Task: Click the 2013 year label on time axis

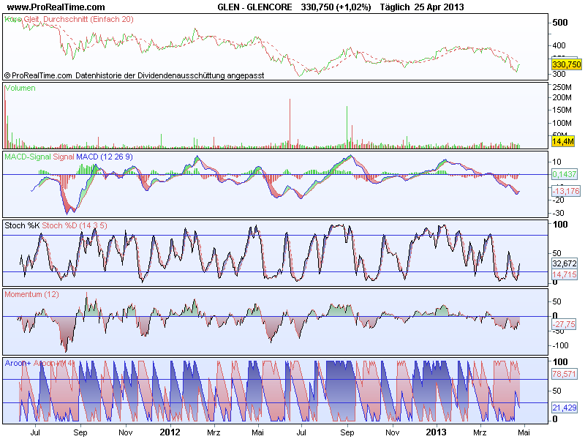Action: pos(436,432)
